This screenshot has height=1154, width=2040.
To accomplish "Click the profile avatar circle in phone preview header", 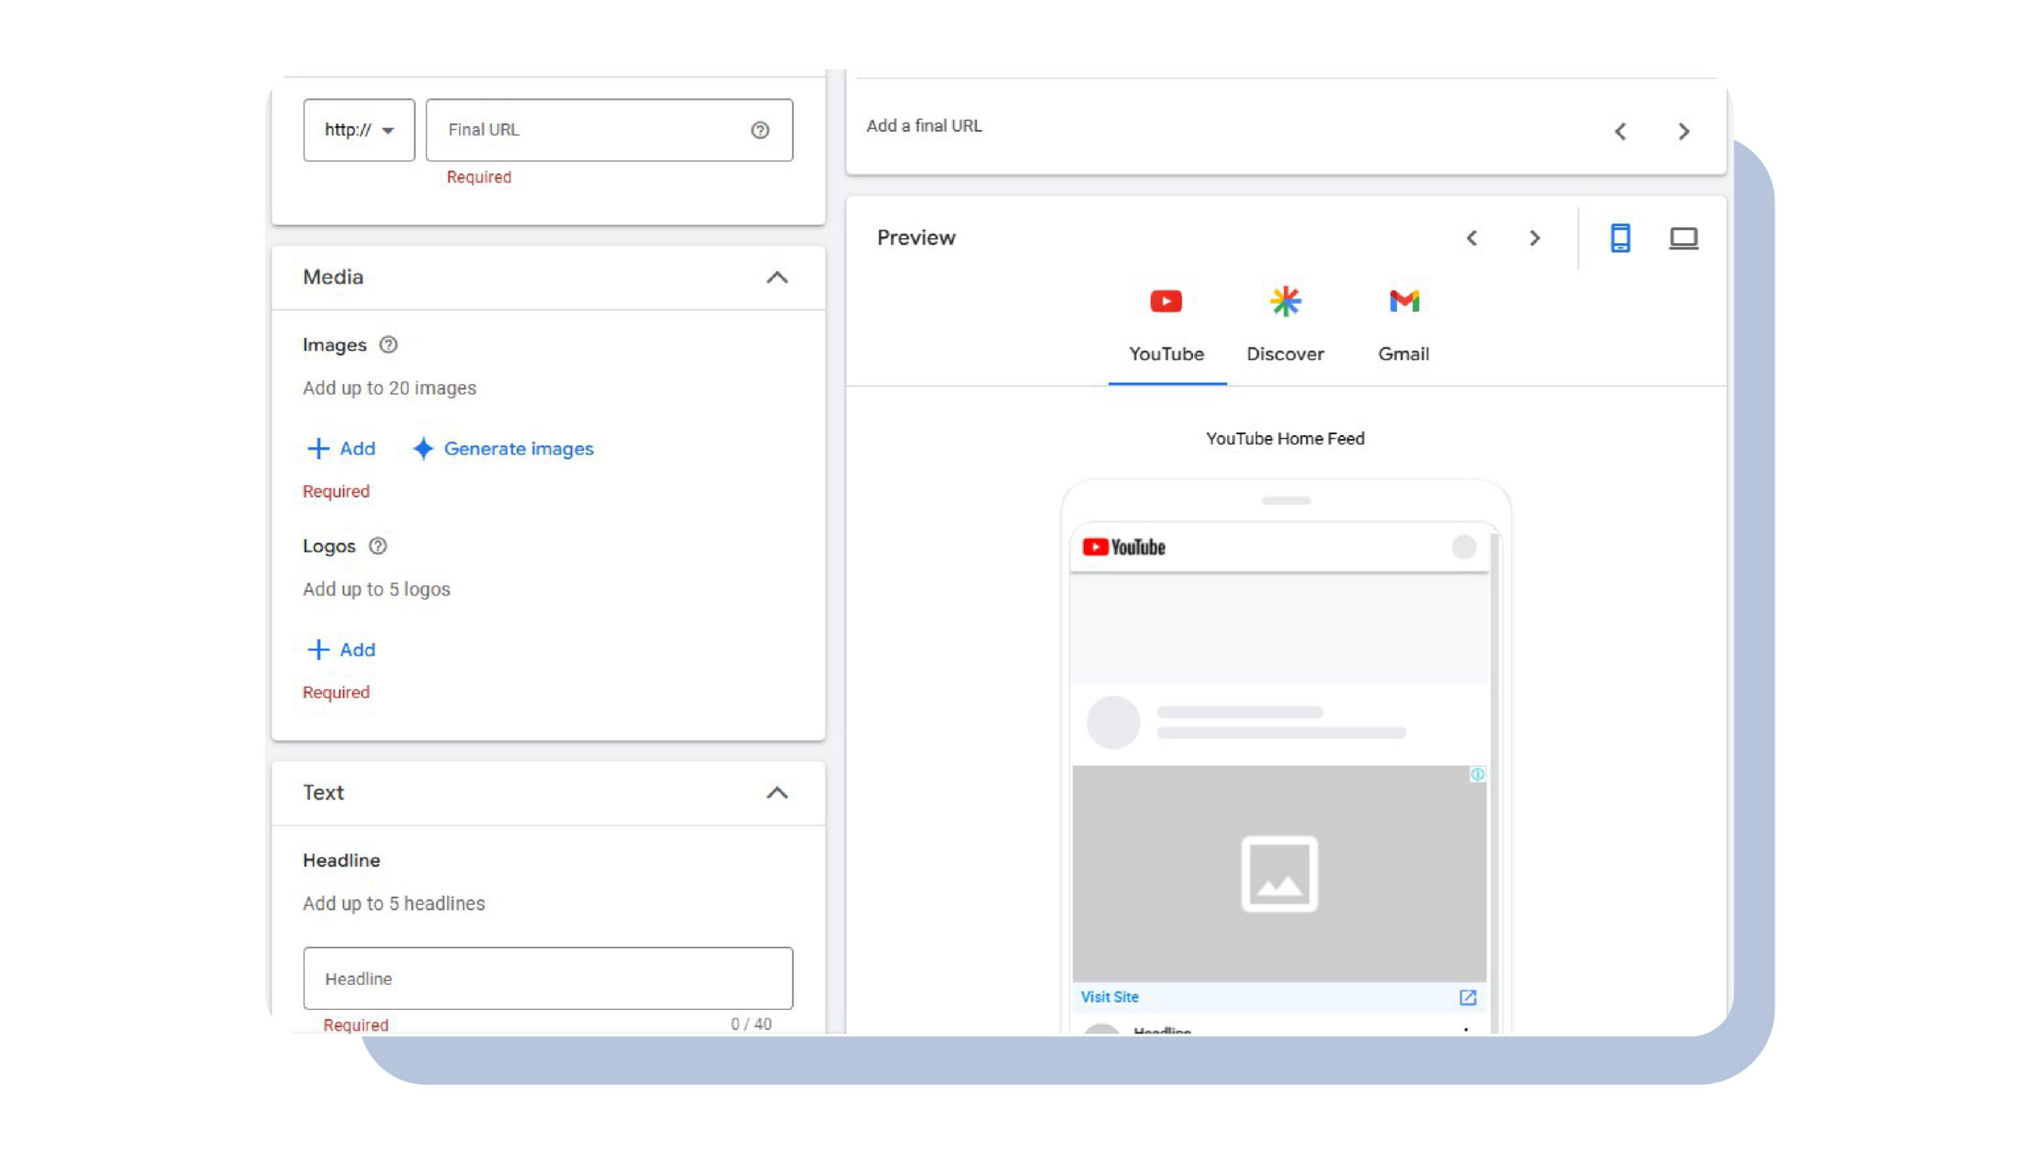I will 1464,548.
